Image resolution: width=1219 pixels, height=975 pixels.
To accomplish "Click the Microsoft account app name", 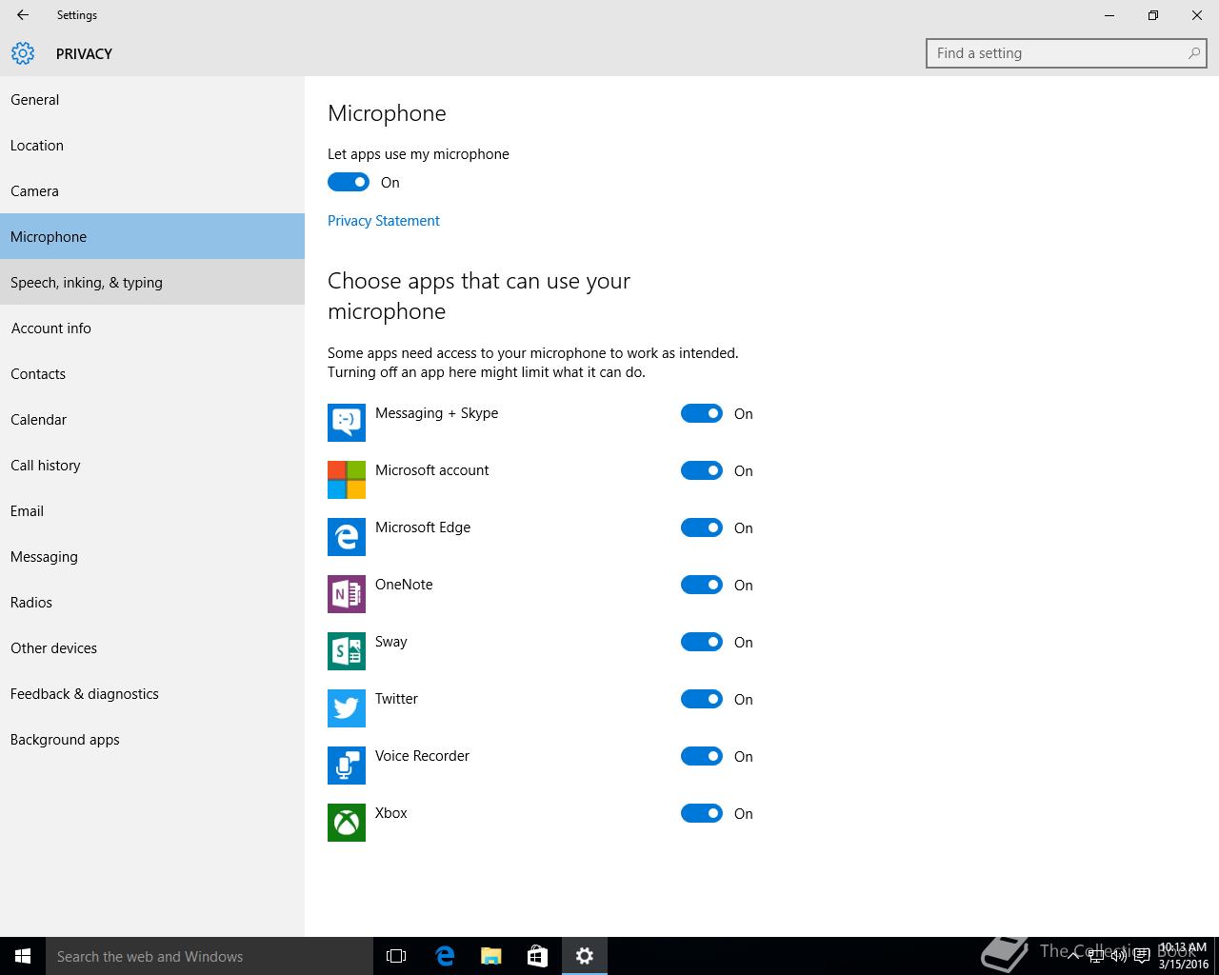I will pos(432,470).
